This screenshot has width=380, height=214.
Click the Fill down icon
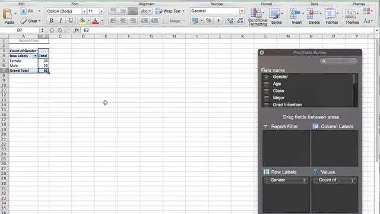[23, 11]
